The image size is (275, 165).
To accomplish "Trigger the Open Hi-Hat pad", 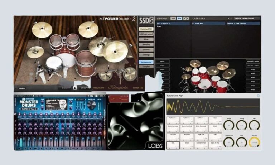I will pos(215,145).
